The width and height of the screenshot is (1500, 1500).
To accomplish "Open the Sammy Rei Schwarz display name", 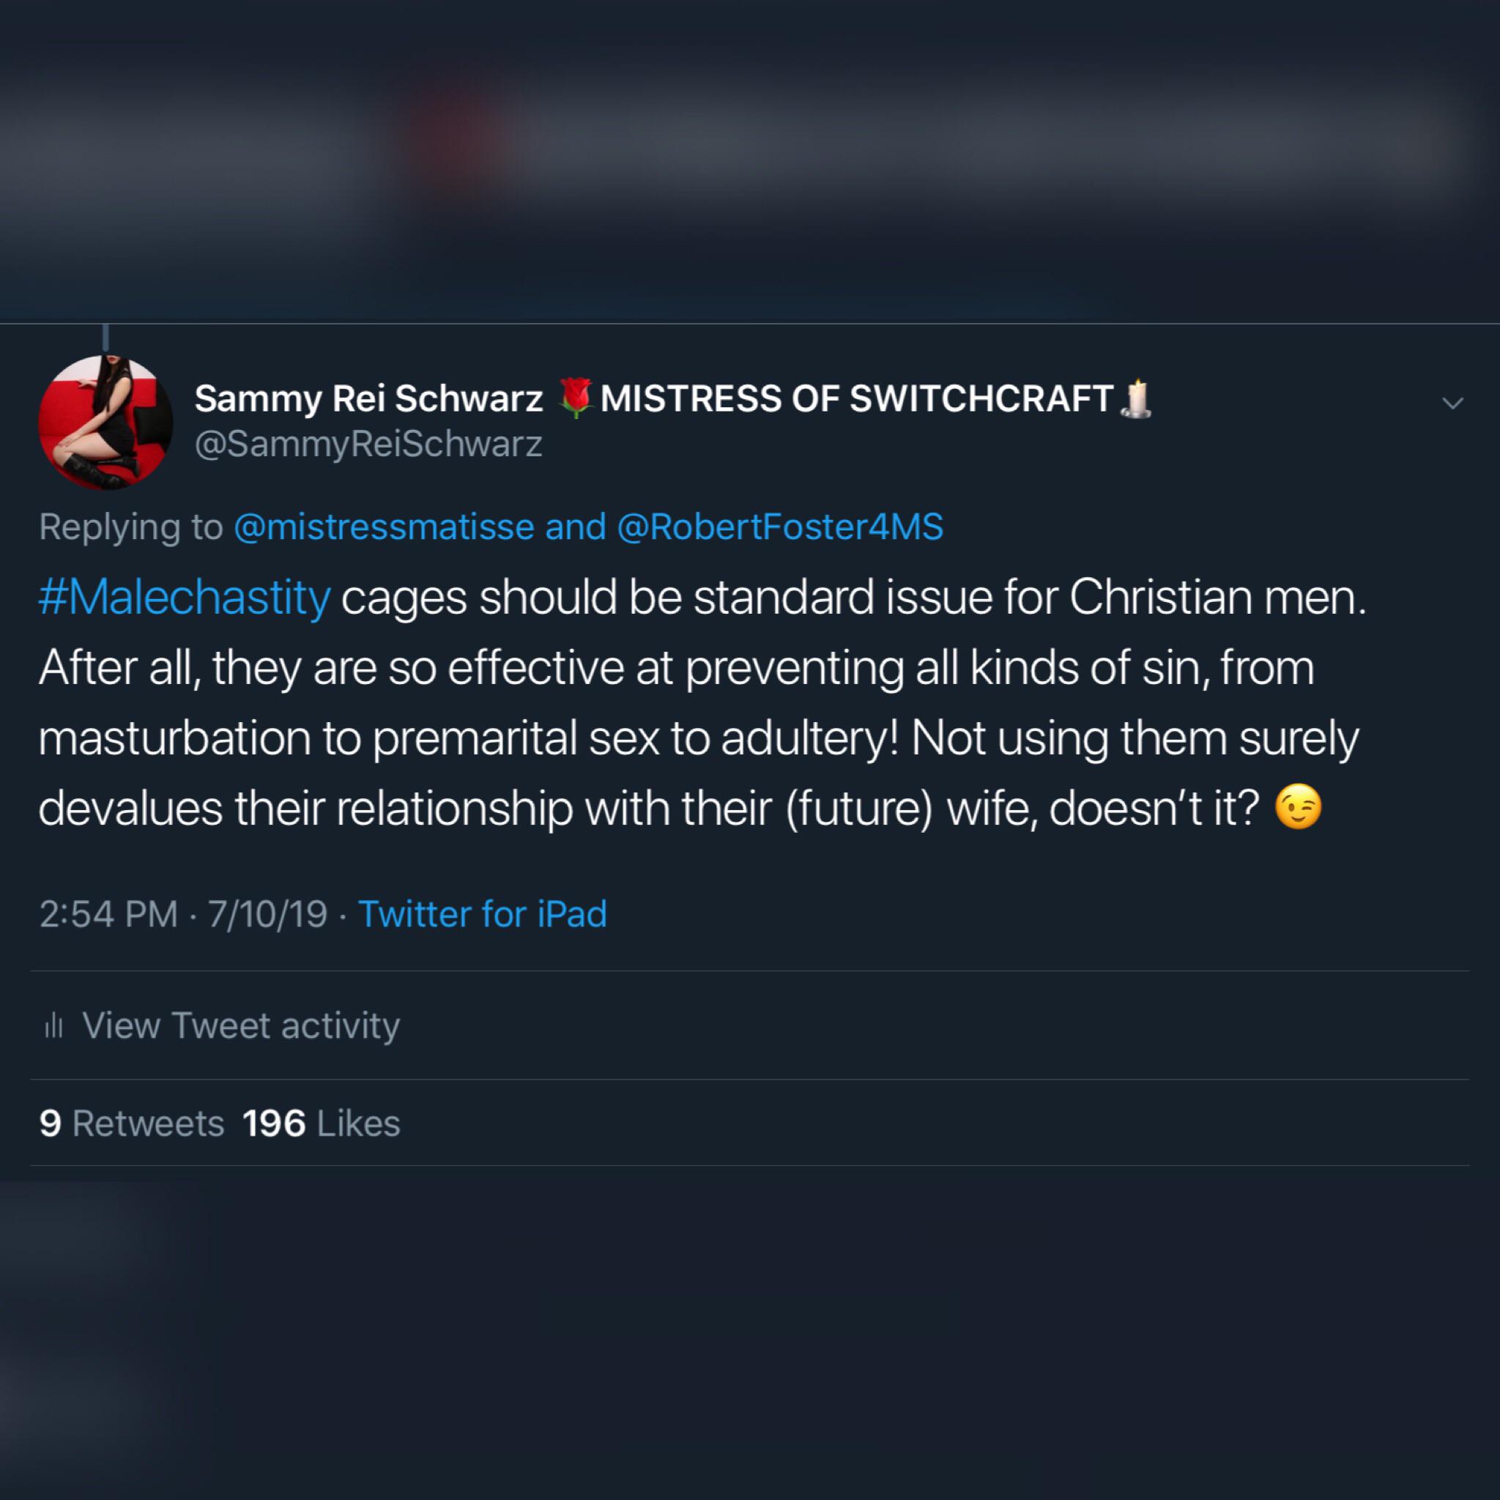I will pyautogui.click(x=368, y=399).
